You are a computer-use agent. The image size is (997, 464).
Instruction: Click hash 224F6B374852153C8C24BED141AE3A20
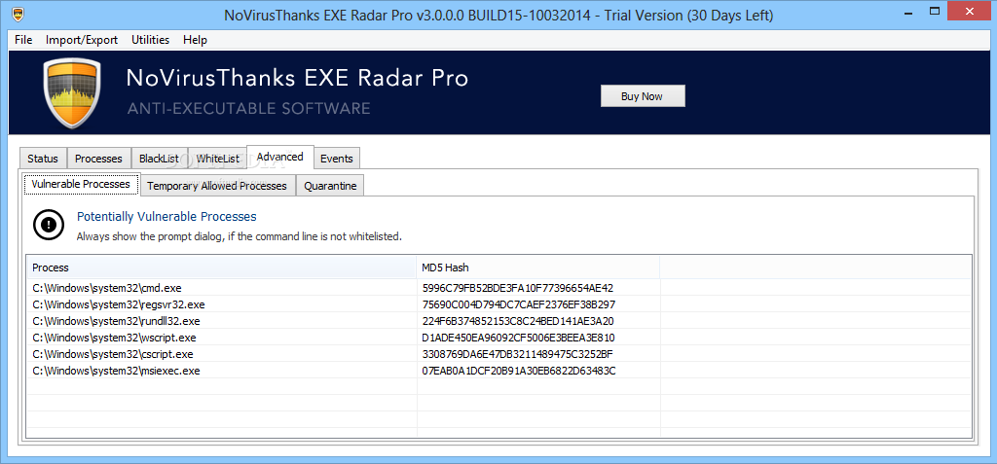click(x=518, y=321)
